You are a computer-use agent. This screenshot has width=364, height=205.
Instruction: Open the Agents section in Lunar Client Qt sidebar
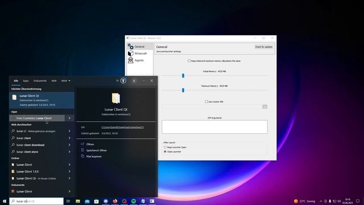(x=140, y=60)
